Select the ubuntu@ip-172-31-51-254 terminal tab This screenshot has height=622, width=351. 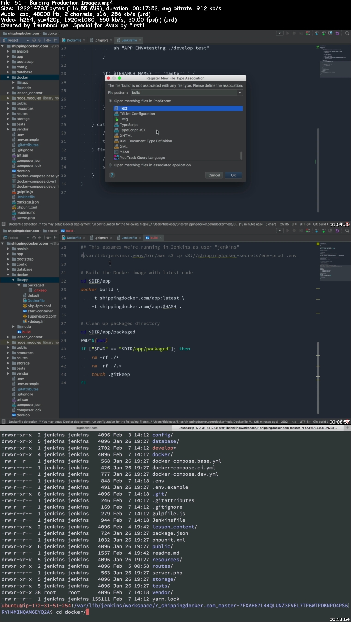[258, 428]
